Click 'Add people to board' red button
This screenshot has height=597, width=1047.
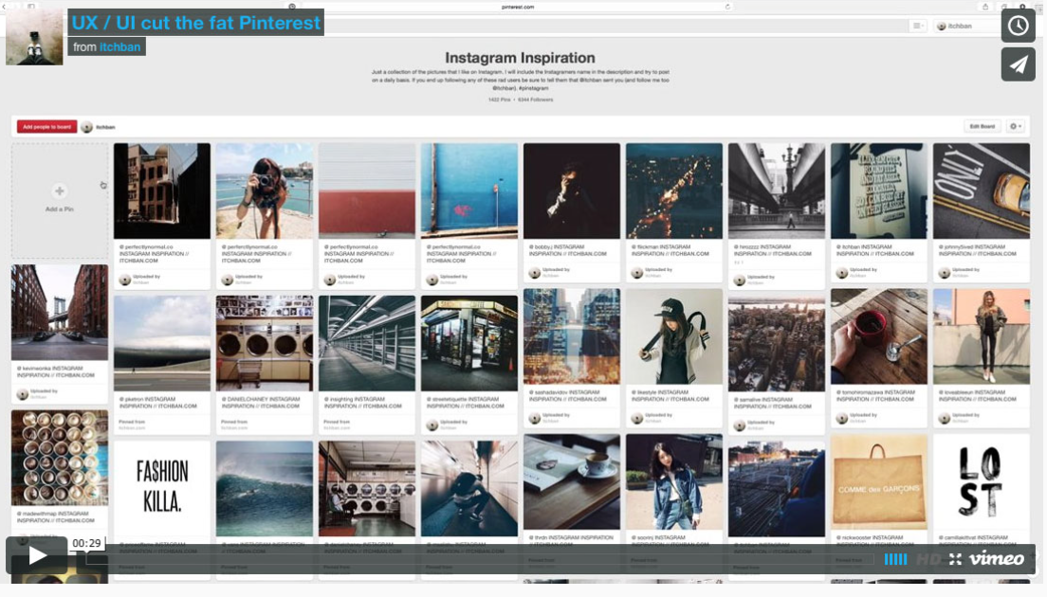pyautogui.click(x=46, y=127)
